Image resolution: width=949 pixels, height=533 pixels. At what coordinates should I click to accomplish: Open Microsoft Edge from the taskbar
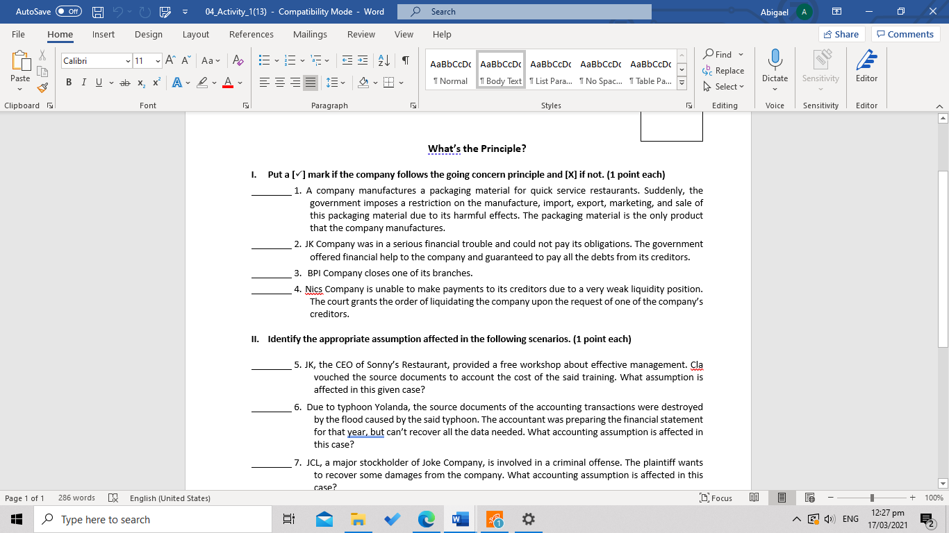click(426, 519)
